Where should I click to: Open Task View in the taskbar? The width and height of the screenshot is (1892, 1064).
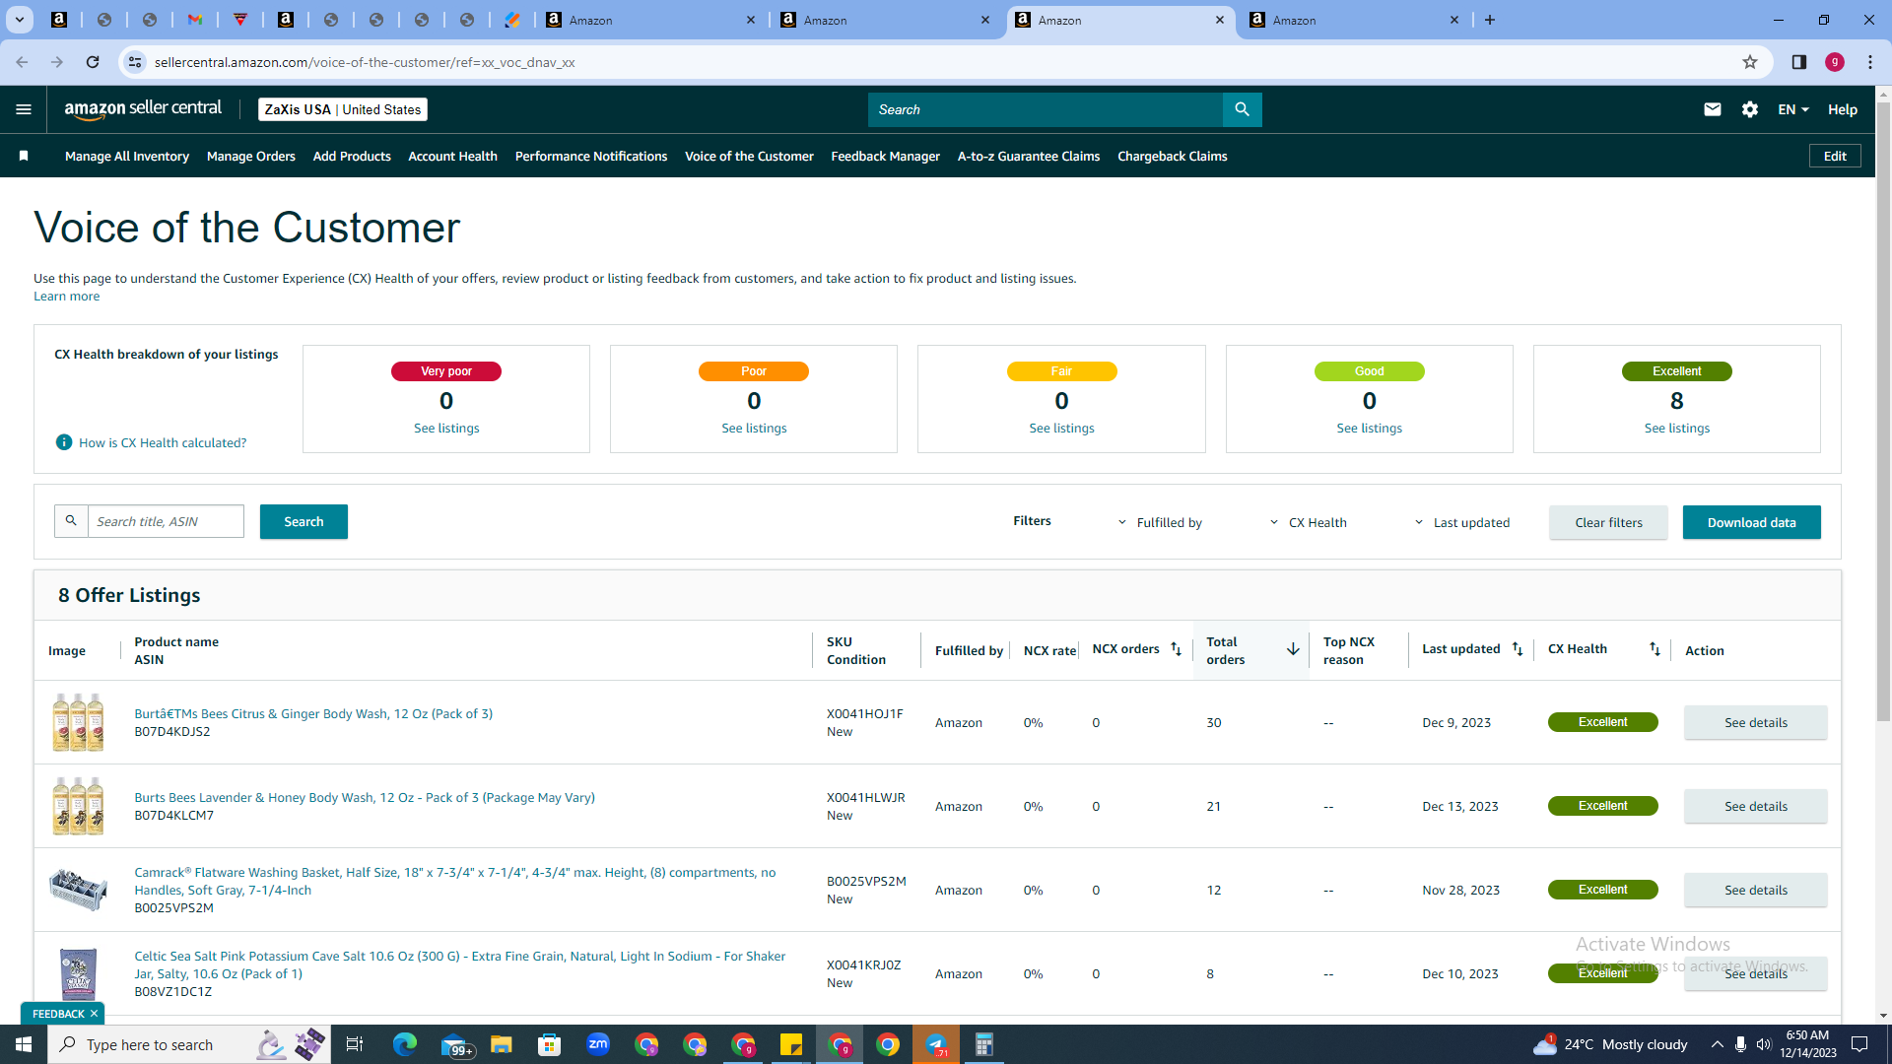click(x=355, y=1044)
